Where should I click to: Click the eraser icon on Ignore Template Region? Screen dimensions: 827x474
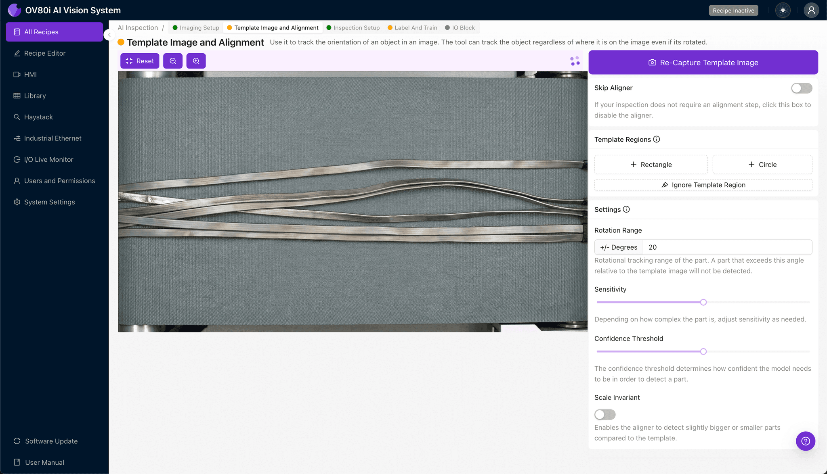pyautogui.click(x=665, y=185)
